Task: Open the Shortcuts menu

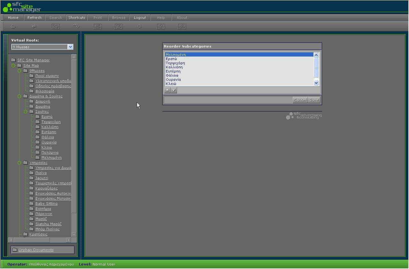Action: click(77, 18)
